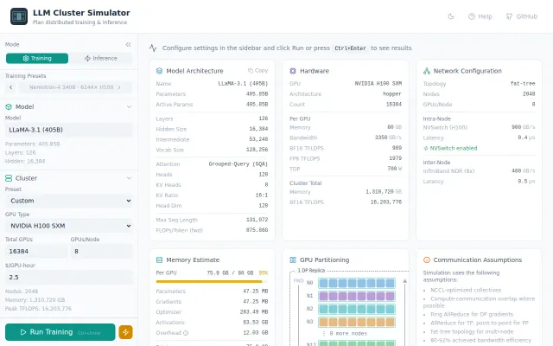Open the Preset Custom dropdown
This screenshot has width=553, height=346.
point(69,201)
